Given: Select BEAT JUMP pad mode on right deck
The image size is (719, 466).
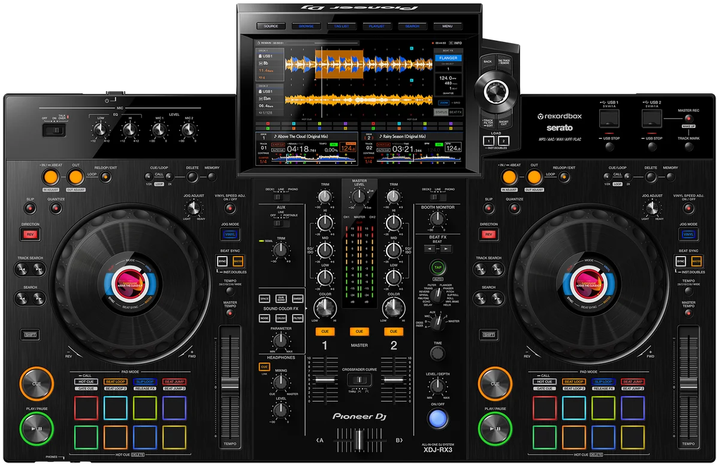Looking at the screenshot, I should click(x=633, y=381).
